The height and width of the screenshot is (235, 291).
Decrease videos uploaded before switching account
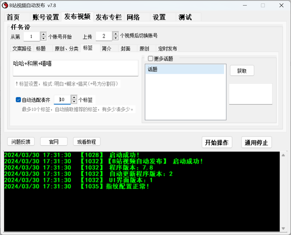[x=116, y=38]
